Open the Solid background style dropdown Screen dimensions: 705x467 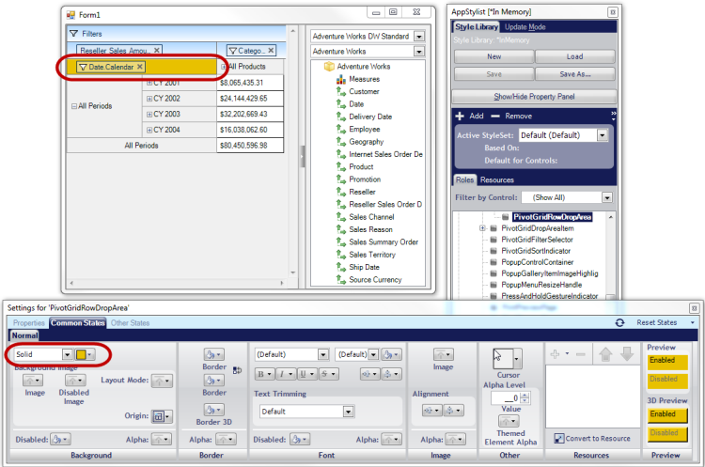click(x=67, y=354)
